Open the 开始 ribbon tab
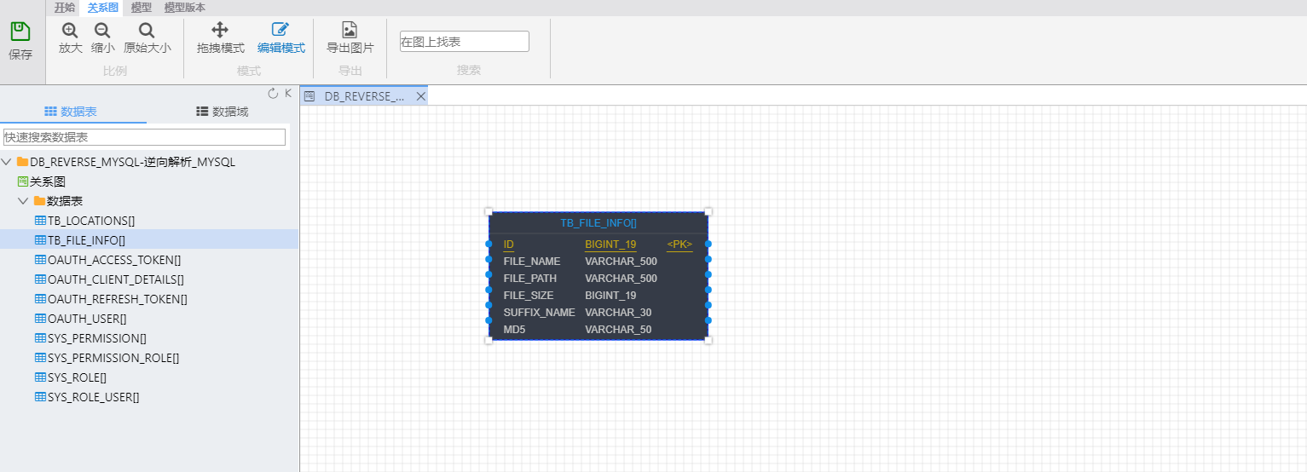The height and width of the screenshot is (472, 1307). [x=65, y=7]
